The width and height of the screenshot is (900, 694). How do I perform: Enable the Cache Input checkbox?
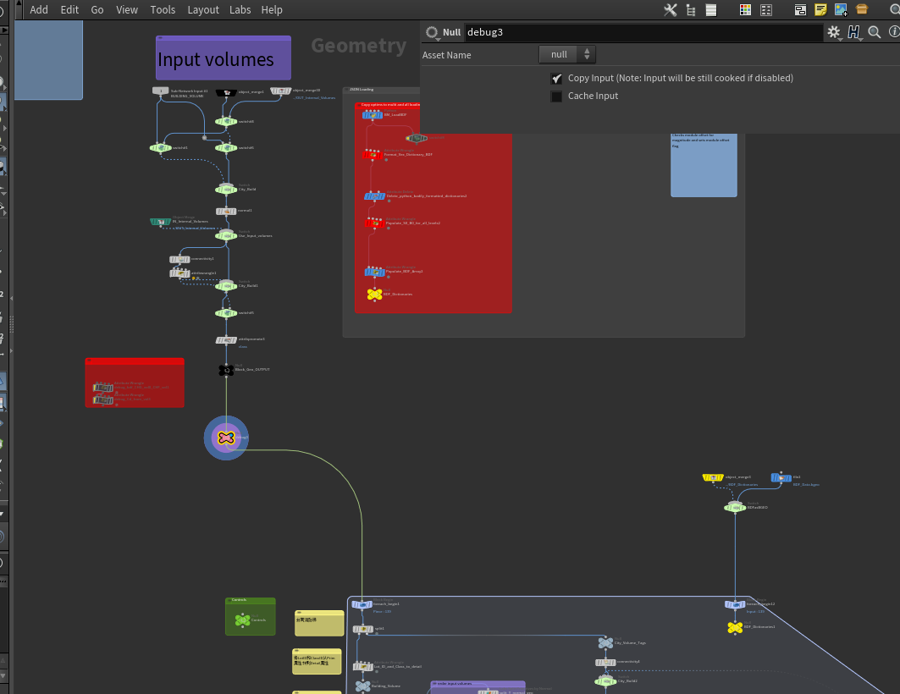click(556, 96)
